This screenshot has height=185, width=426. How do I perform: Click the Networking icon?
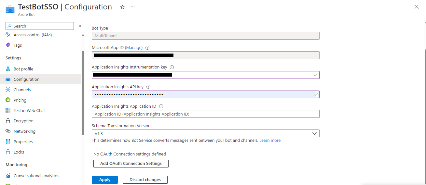tap(8, 131)
